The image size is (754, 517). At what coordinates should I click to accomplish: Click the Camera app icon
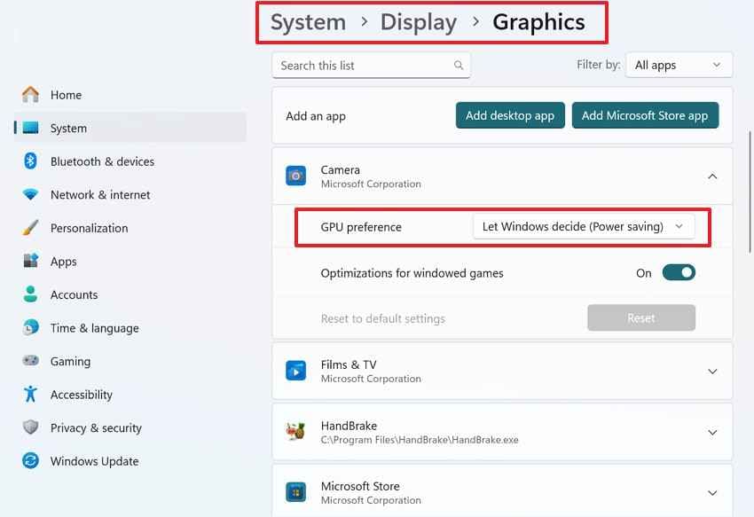[295, 176]
